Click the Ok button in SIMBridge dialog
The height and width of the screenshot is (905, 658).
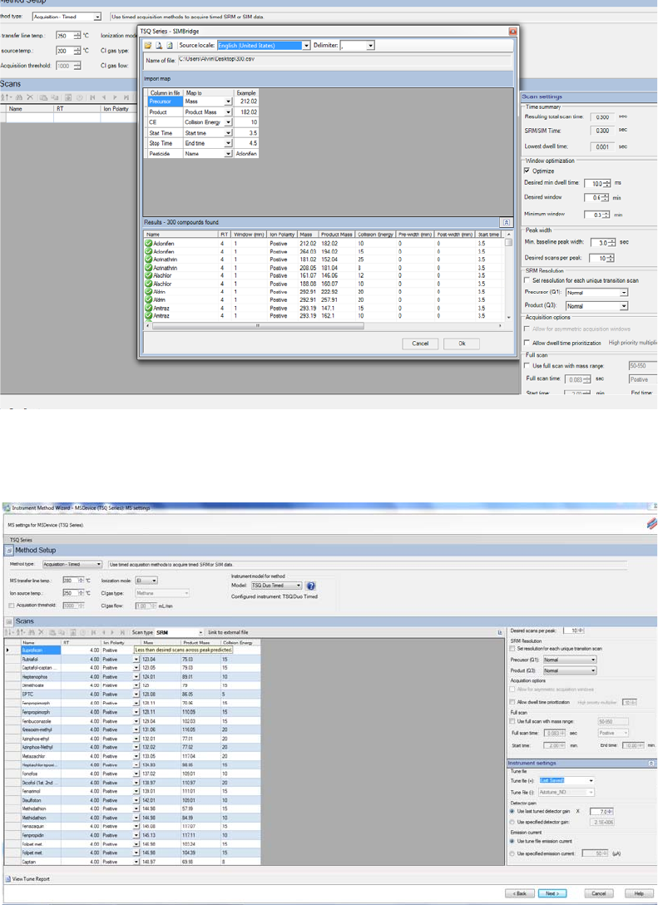click(462, 344)
